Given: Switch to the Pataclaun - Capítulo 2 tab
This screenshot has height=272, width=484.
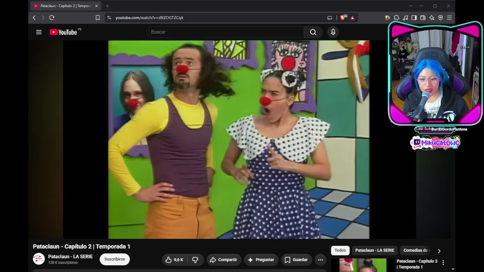Looking at the screenshot, I should click(x=65, y=6).
